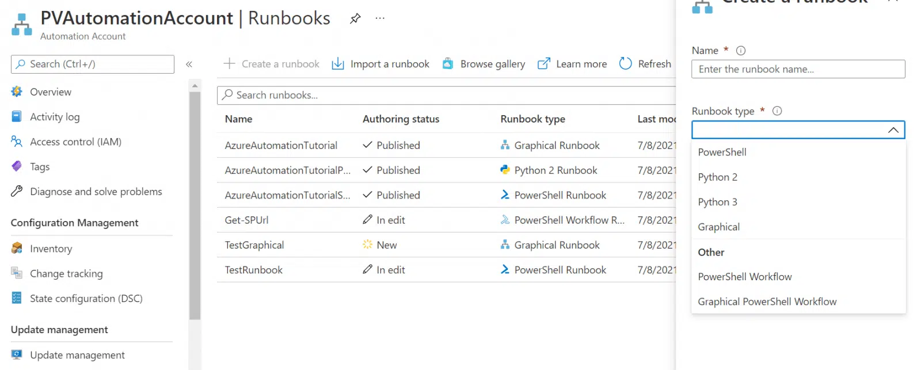Focus the Search runbooks field
This screenshot has height=370, width=921.
coord(447,95)
